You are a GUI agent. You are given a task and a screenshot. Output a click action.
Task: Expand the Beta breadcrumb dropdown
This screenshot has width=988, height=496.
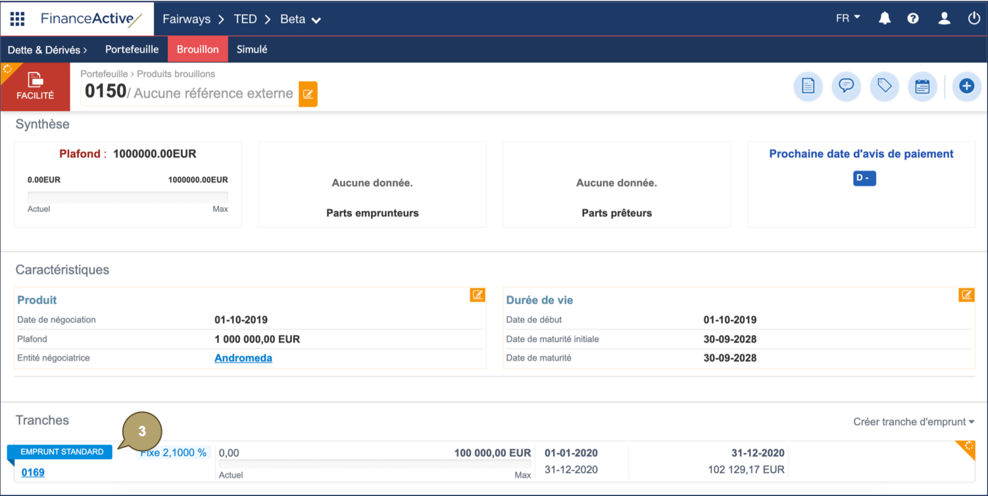coord(300,19)
